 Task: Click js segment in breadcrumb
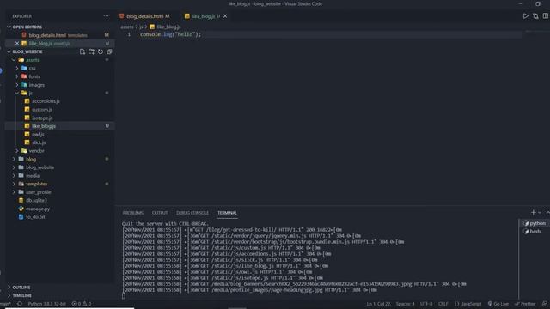141,27
